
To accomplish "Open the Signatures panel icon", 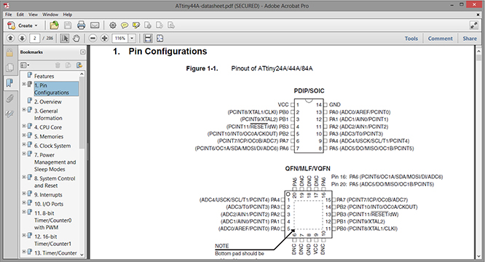I will 9,114.
